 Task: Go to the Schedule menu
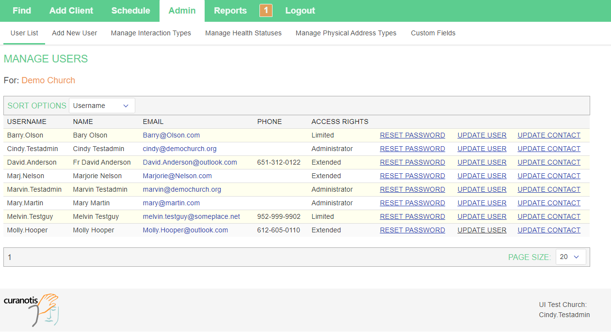point(130,11)
